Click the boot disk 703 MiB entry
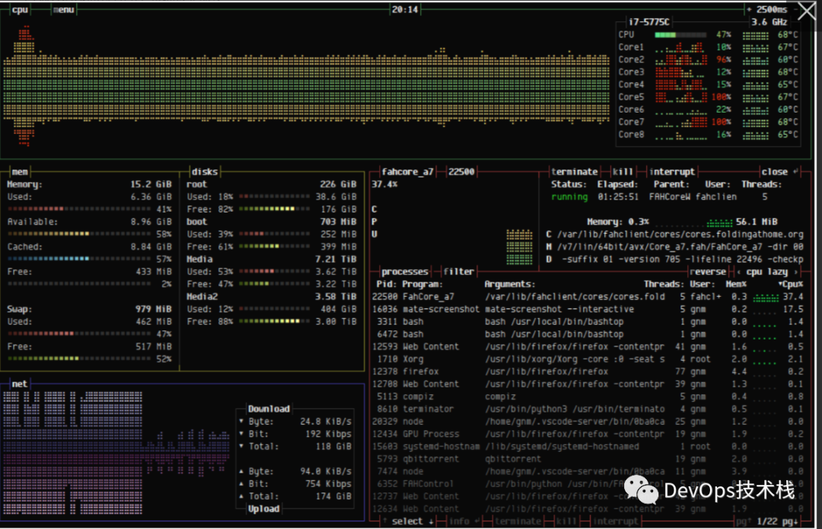The image size is (822, 529). pos(271,221)
